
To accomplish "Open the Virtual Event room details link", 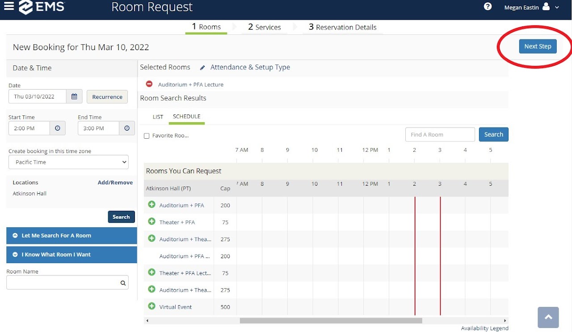I will click(176, 307).
